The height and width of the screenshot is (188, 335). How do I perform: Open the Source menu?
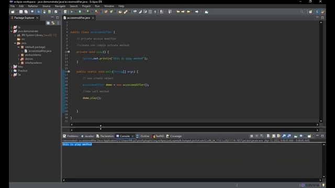[46, 6]
